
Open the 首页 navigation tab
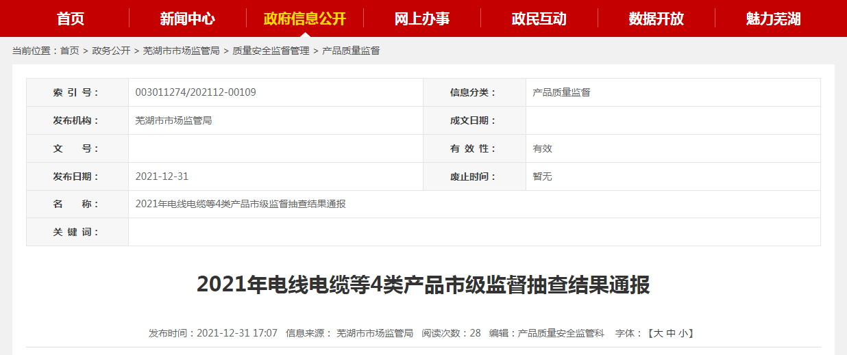(71, 18)
